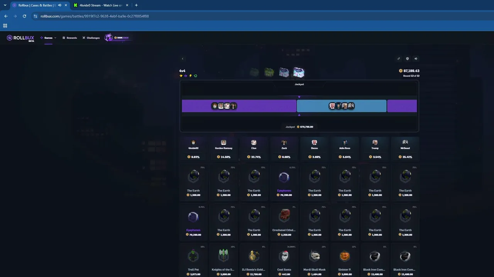Viewport: 494px width, 277px height.
Task: Open the Zuck player avatar
Action: point(284,142)
